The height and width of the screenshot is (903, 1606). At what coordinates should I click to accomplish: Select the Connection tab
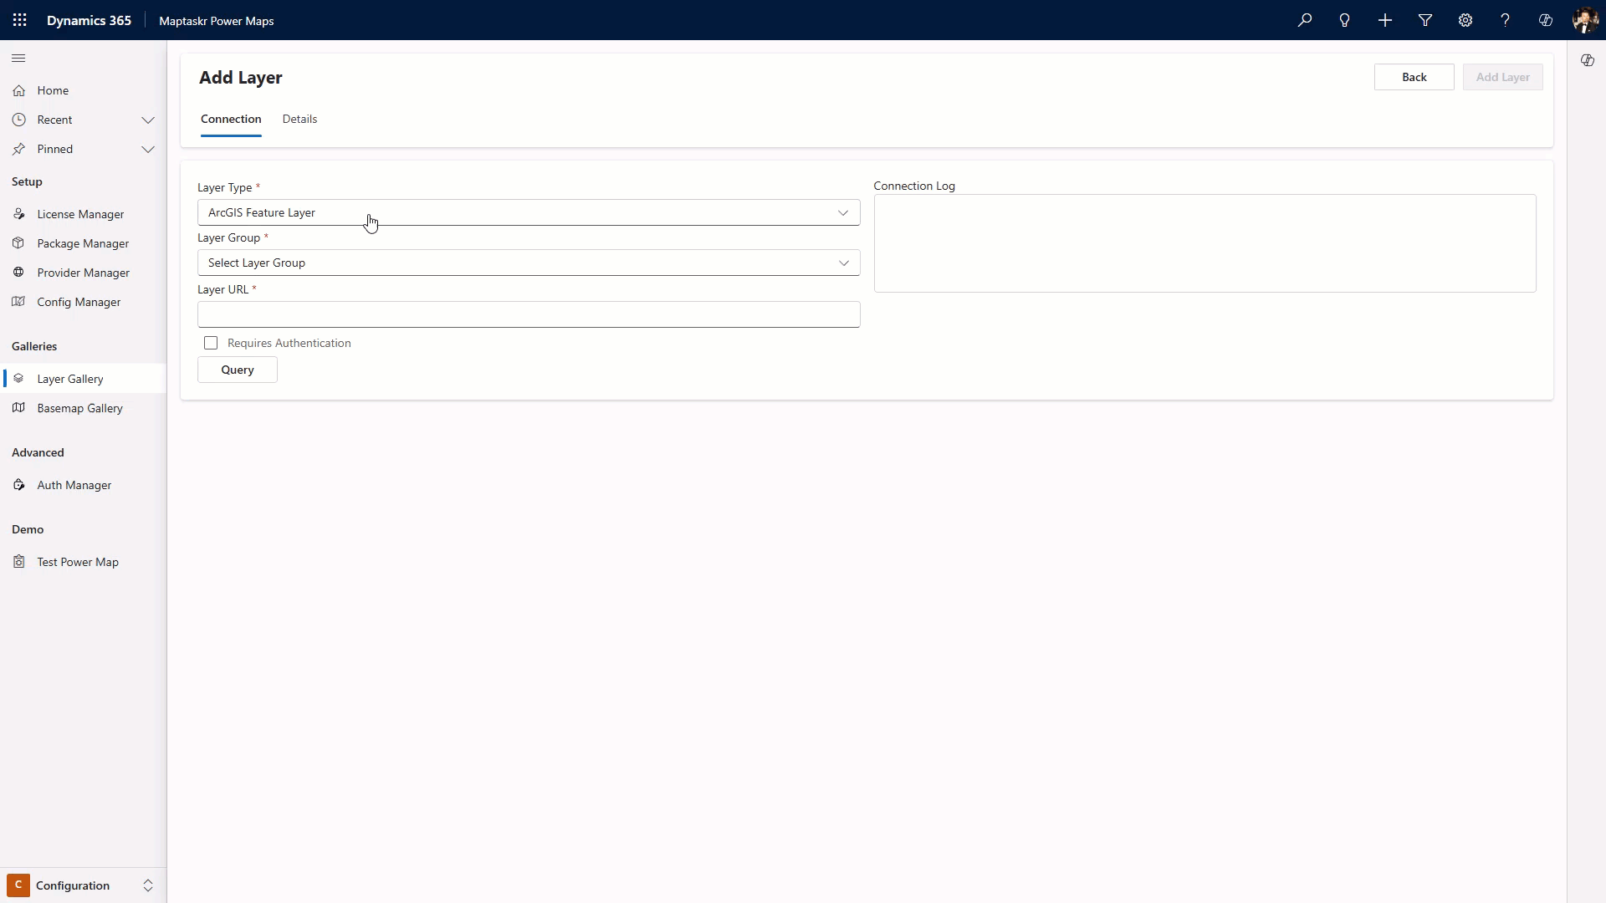click(x=230, y=119)
